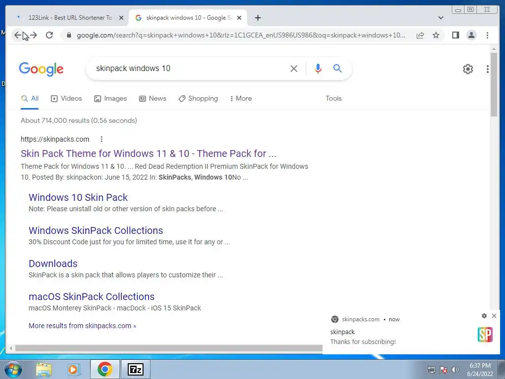Open the Windows SkinPack Collections sitelink
This screenshot has width=505, height=379.
pos(96,230)
